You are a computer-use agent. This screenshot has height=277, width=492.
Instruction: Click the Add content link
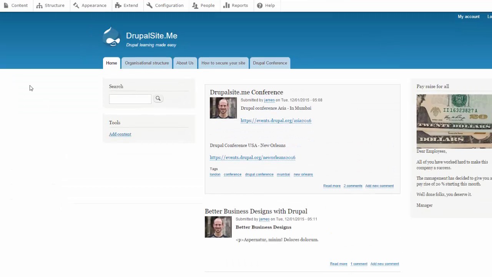[120, 134]
